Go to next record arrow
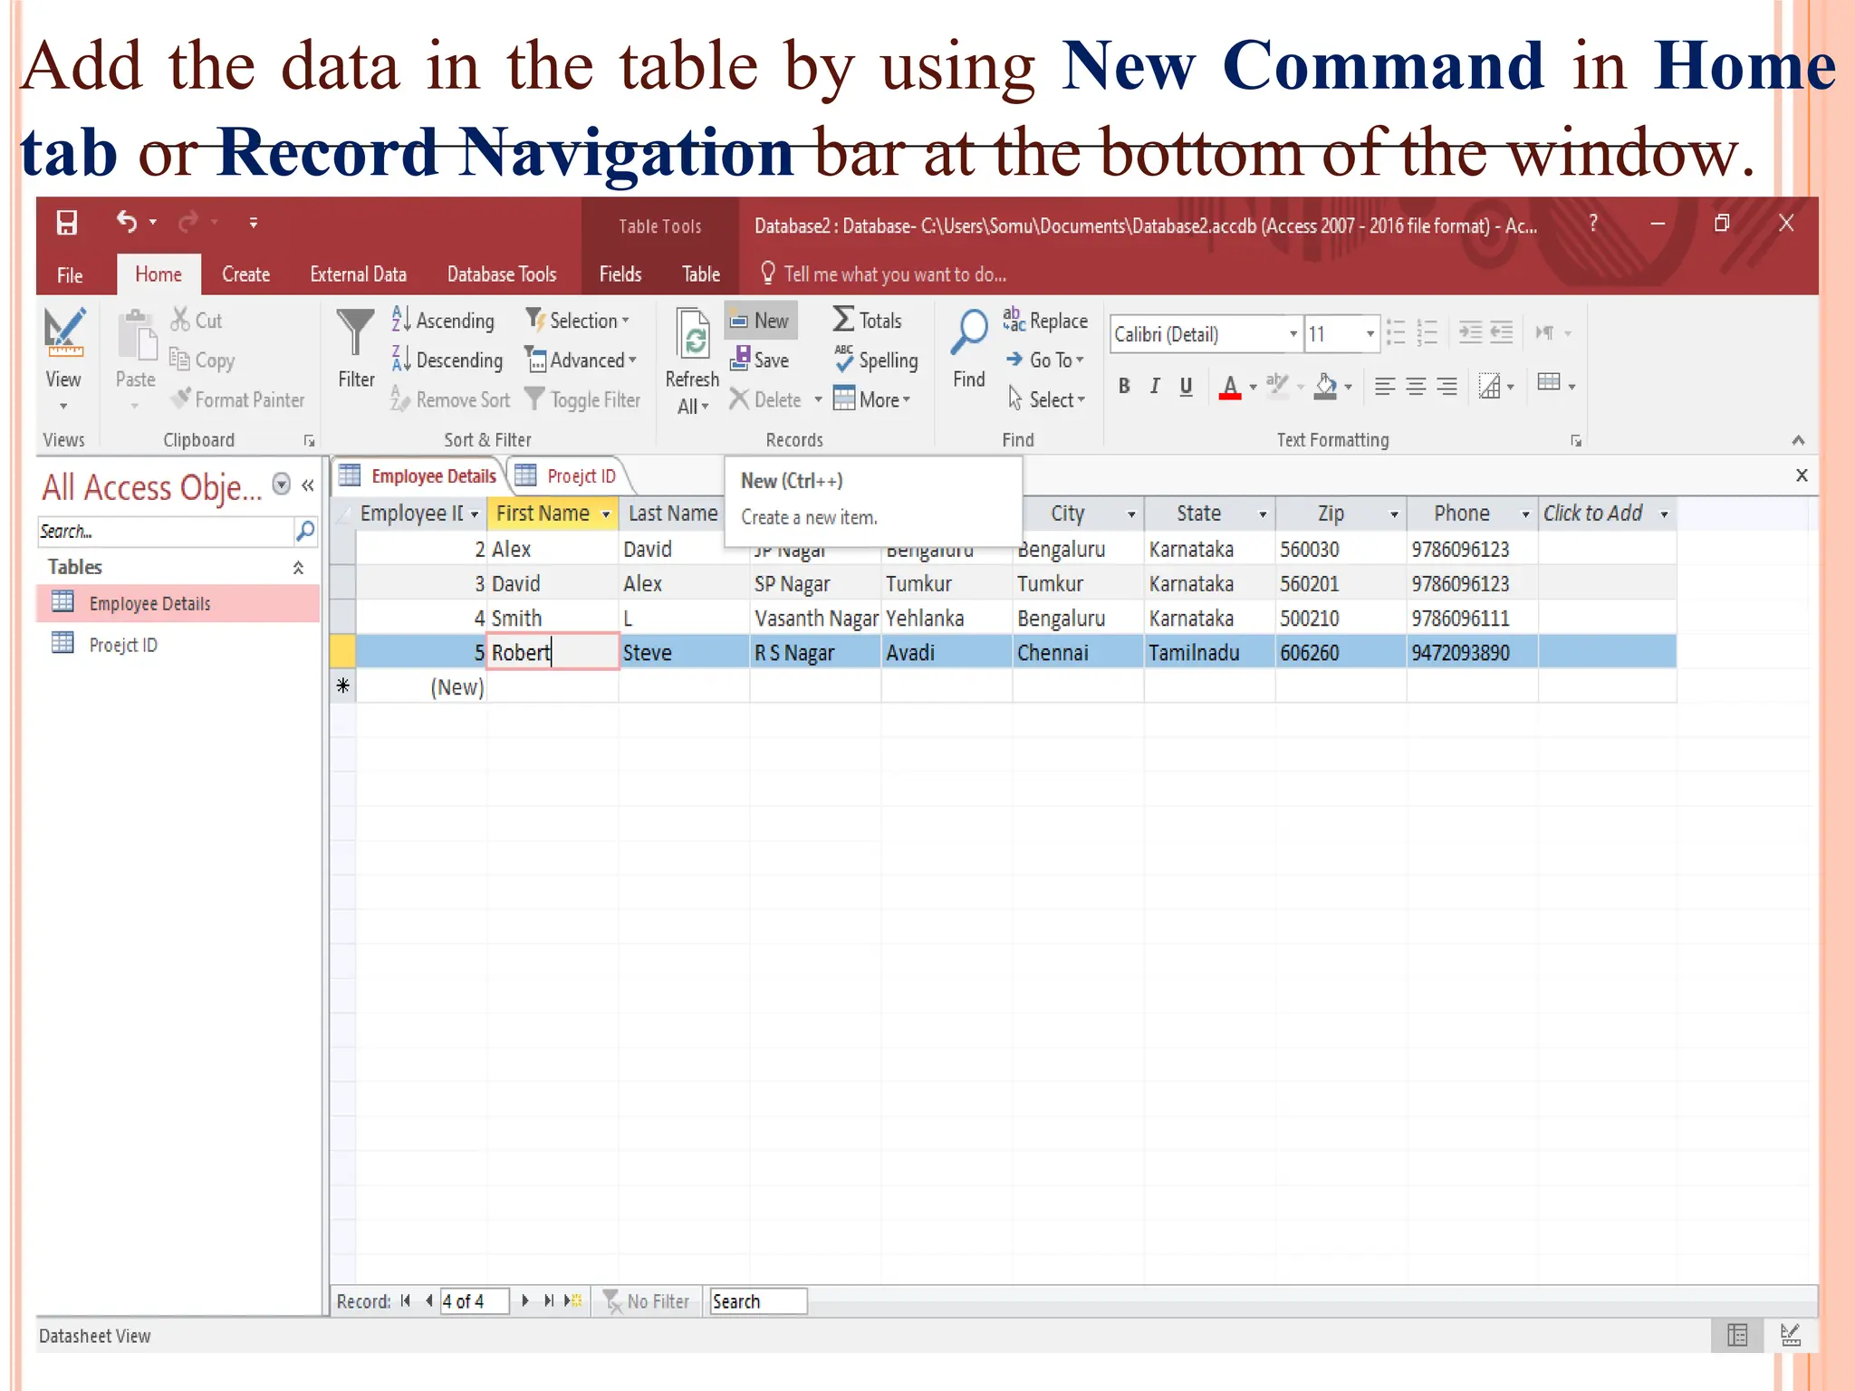The height and width of the screenshot is (1391, 1855). (x=524, y=1301)
